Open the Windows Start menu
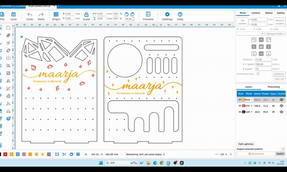This screenshot has height=172, width=287. click(101, 163)
